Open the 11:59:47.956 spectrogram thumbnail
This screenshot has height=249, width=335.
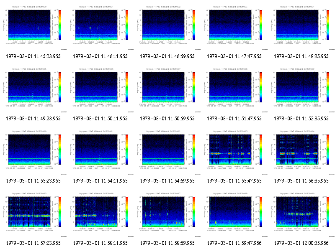234,214
